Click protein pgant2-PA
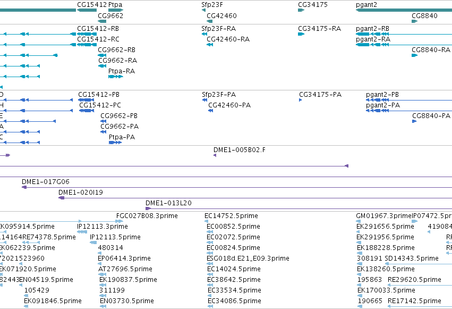Image resolution: width=452 pixels, height=309 pixels. point(383,105)
